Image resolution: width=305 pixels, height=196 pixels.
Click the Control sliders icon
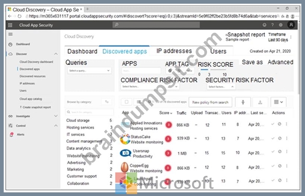pyautogui.click(x=10, y=126)
